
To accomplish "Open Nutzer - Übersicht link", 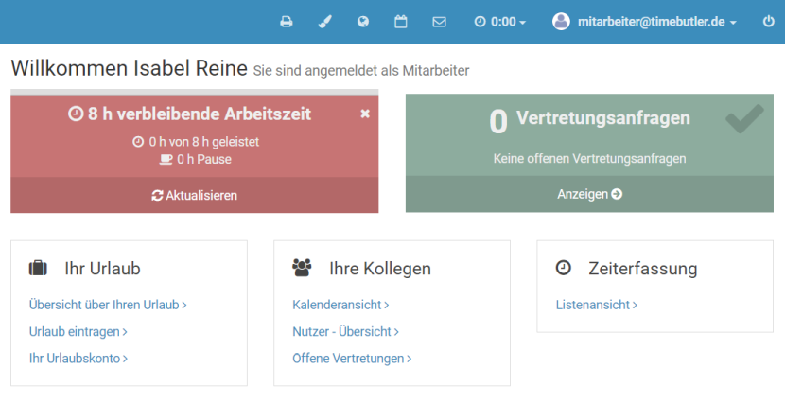I will tap(345, 331).
